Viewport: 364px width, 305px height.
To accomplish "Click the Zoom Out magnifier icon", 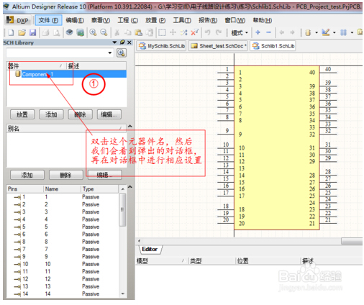I will [104, 32].
